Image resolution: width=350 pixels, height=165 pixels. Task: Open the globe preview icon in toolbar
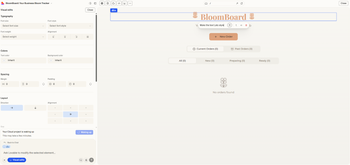coord(102,3)
